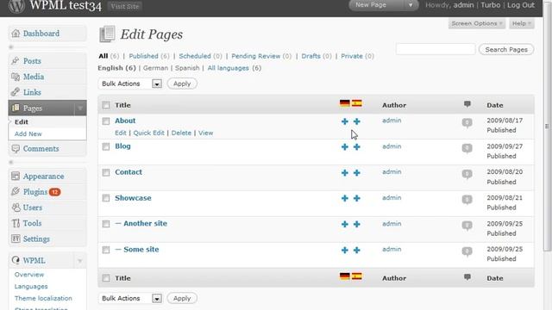Click the Delete link under About

click(x=181, y=133)
